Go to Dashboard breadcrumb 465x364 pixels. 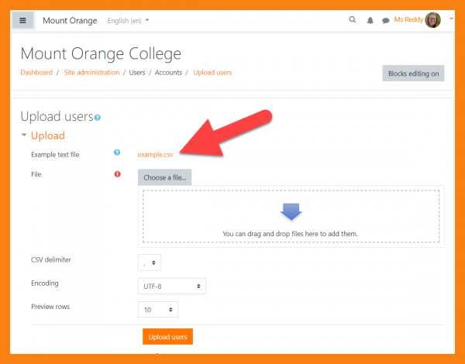(x=36, y=73)
